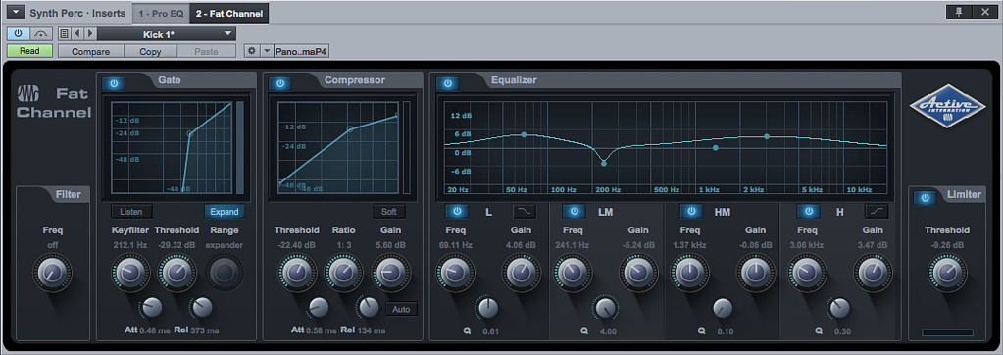Select the 2 - Fat Channel tab
1003x355 pixels.
click(229, 13)
